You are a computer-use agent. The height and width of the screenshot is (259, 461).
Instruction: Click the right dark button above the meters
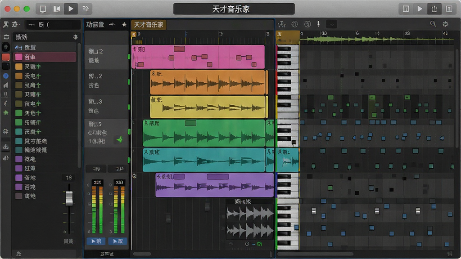(118, 169)
